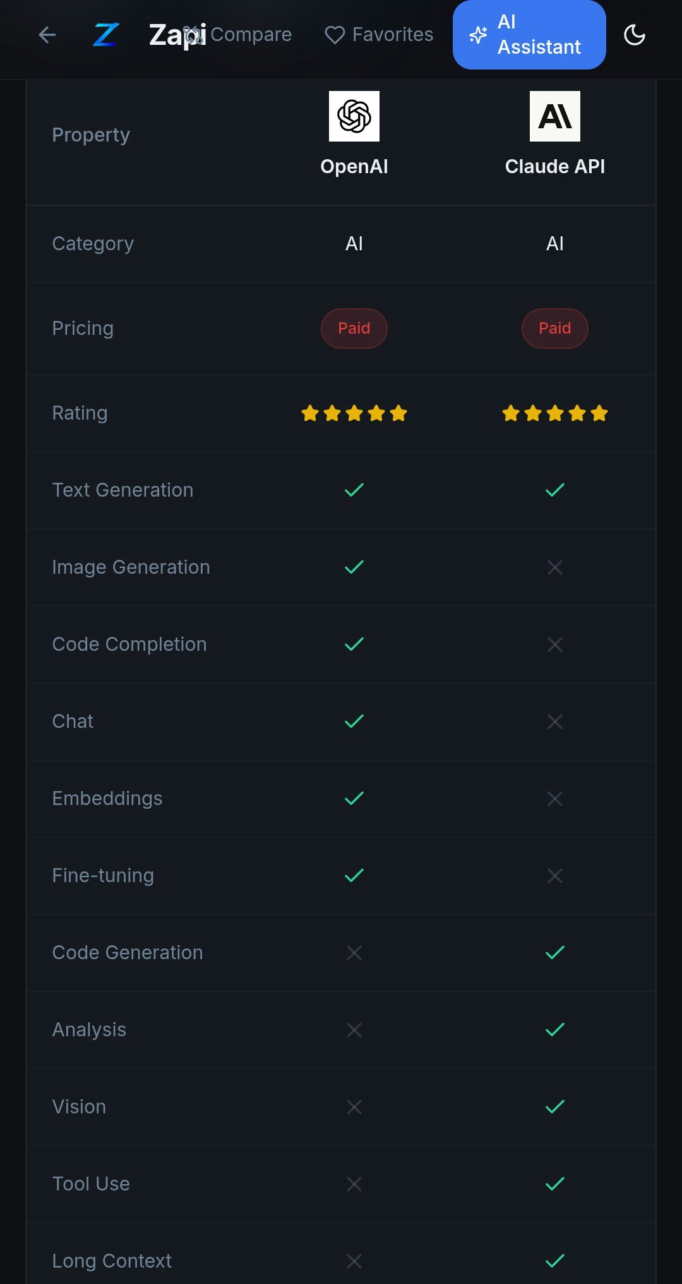Toggle Image Generation off-mark for Claude API
682x1284 pixels.
point(554,567)
